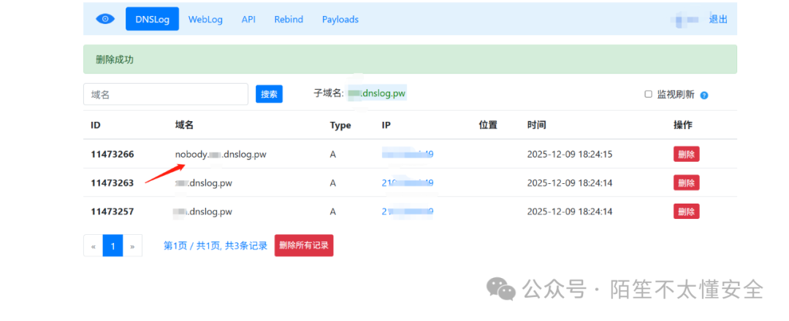Enable the 监视刷新 checkbox

(648, 94)
